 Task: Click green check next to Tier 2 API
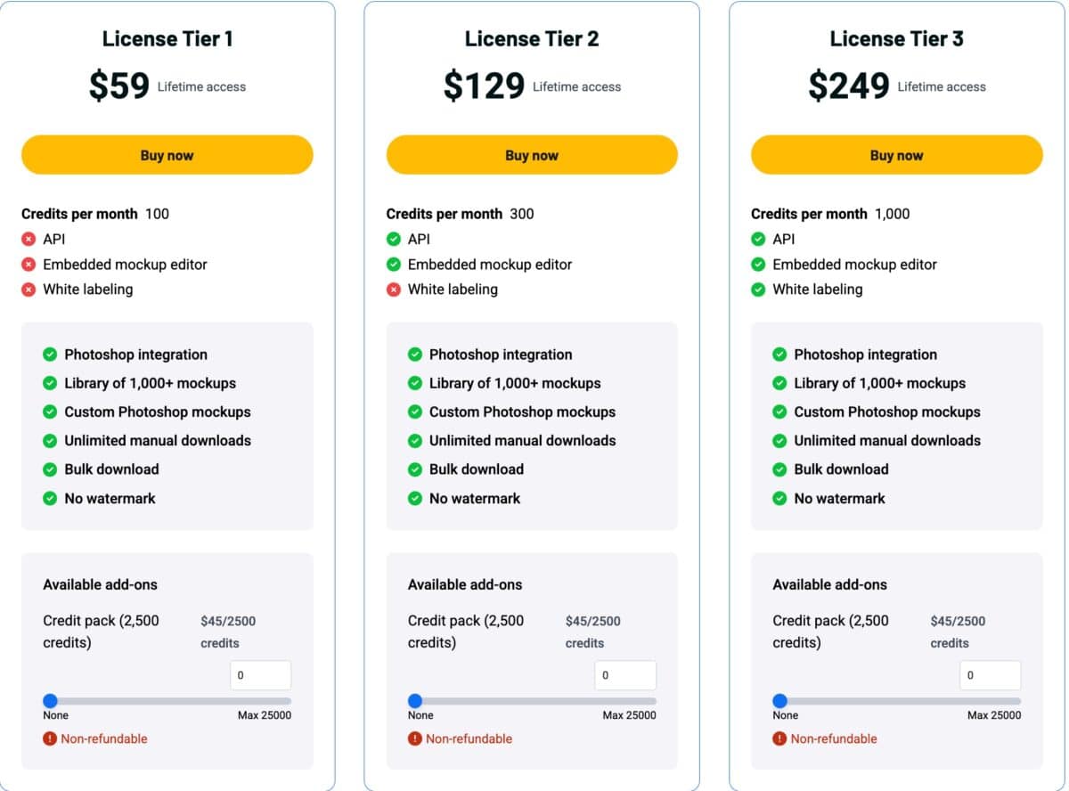pyautogui.click(x=394, y=239)
